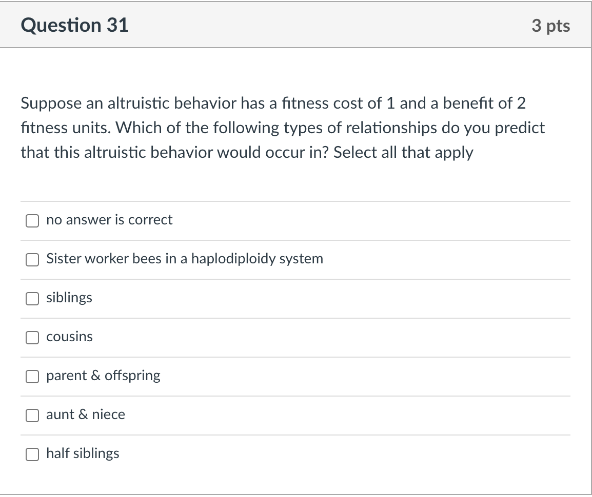Click the 'Question 31' heading
Image resolution: width=592 pixels, height=497 pixels.
point(75,25)
